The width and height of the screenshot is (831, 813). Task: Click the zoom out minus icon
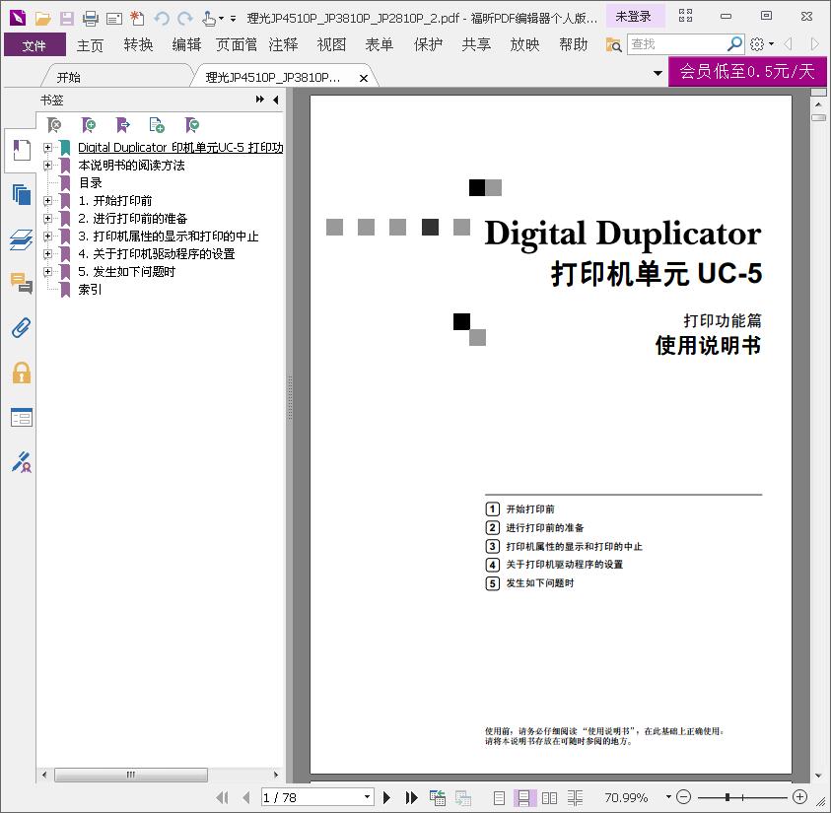coord(684,796)
